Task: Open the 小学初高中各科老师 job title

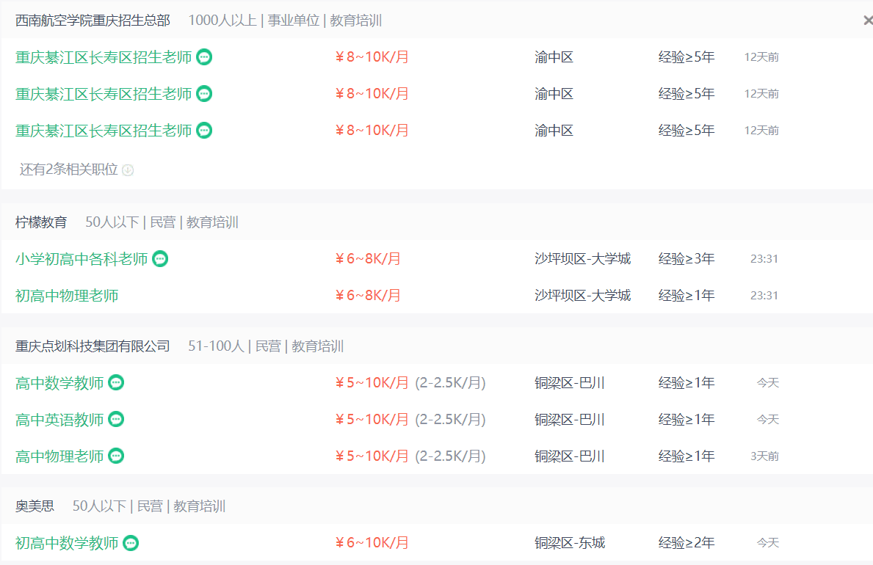Action: pyautogui.click(x=81, y=259)
